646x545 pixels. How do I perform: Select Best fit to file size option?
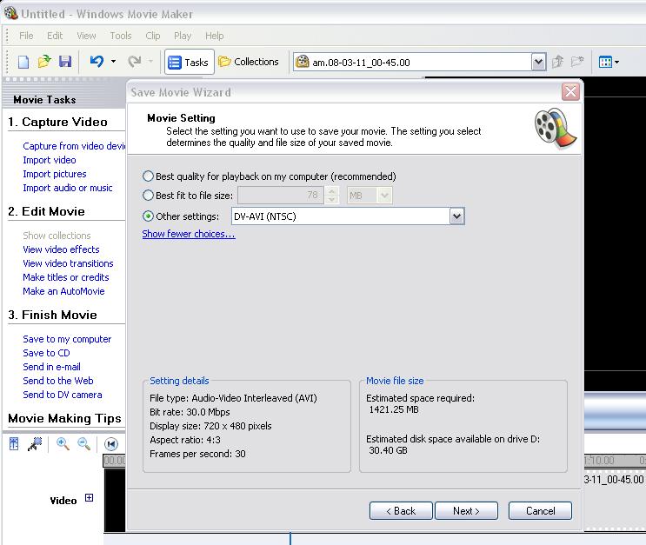(148, 196)
